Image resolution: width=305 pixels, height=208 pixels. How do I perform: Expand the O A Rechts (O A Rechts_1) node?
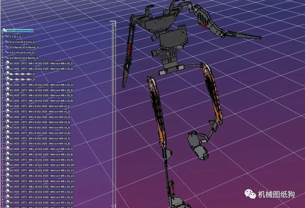(3, 47)
